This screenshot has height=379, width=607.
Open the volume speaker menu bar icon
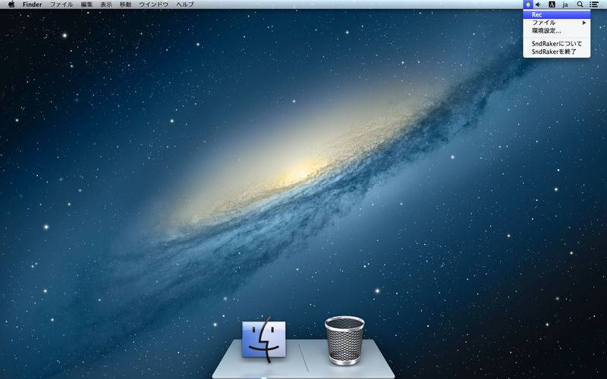(538, 5)
